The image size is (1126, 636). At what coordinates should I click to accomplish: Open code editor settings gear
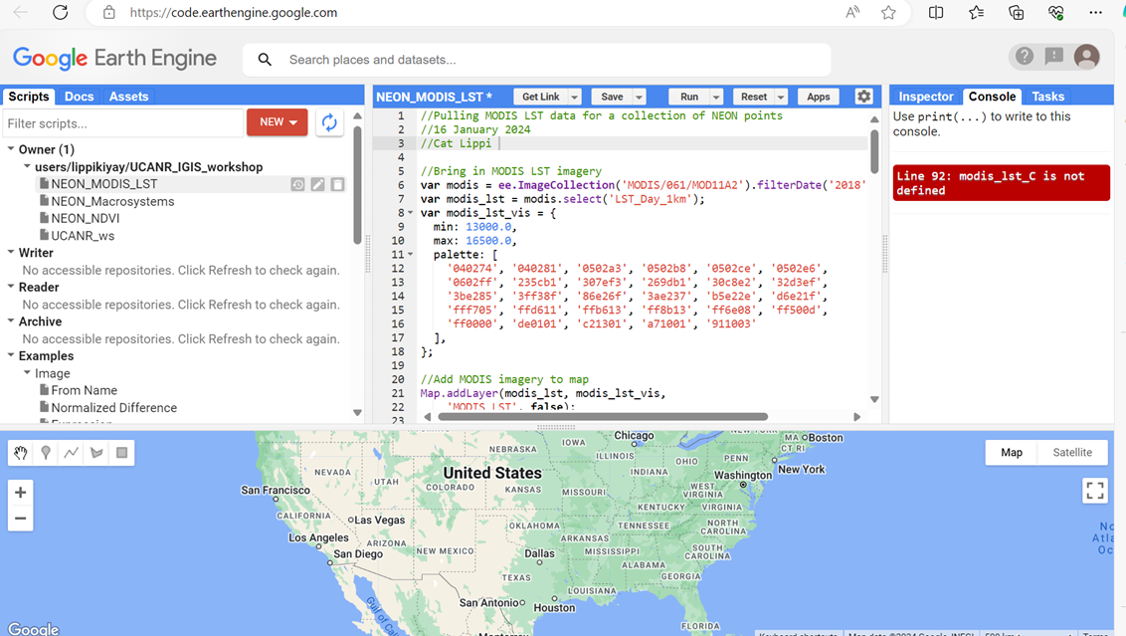point(863,97)
